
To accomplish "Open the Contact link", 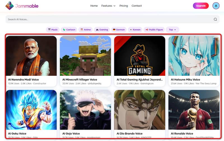I will (x=137, y=6).
